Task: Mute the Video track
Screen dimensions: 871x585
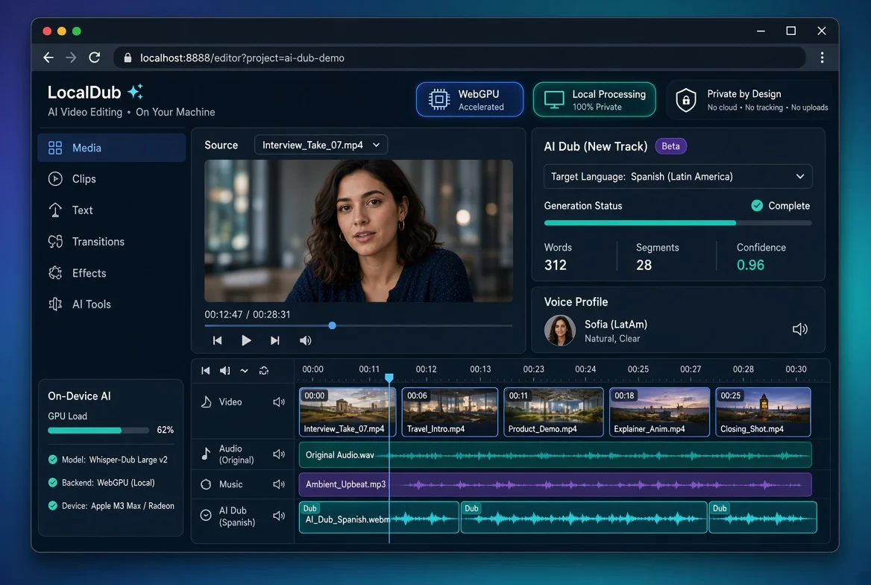Action: pyautogui.click(x=279, y=401)
